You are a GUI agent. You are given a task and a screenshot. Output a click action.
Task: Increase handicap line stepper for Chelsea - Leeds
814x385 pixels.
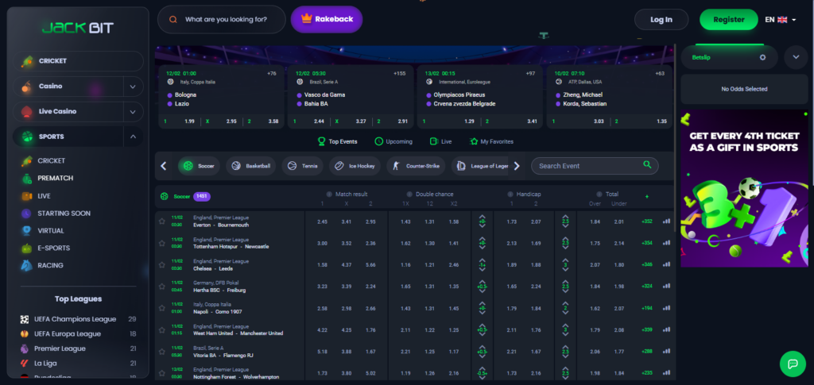[x=483, y=260]
